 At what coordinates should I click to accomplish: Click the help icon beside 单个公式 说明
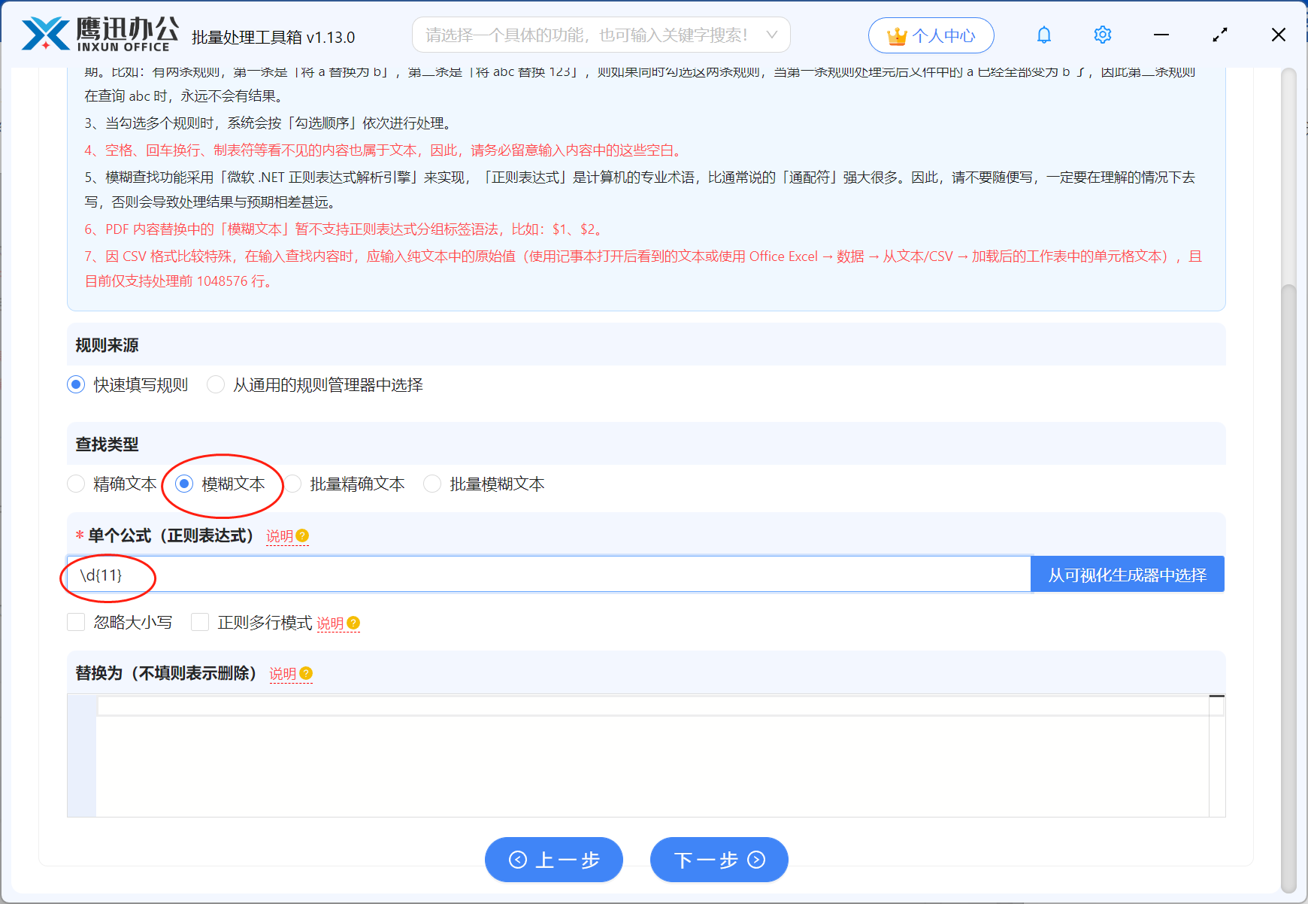302,535
